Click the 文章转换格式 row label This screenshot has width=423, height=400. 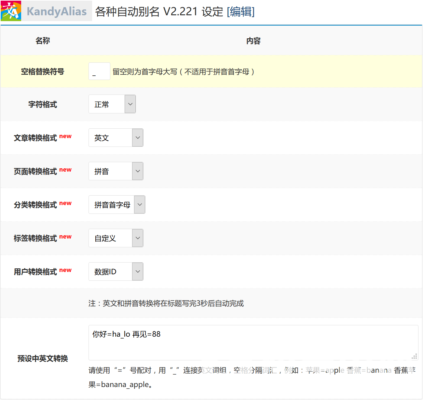(35, 138)
